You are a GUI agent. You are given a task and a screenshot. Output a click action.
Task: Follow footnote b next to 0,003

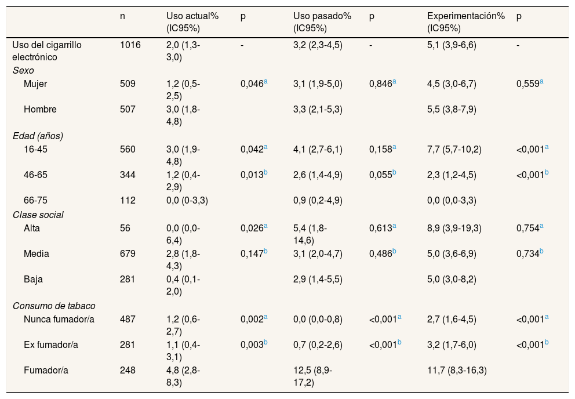[x=265, y=343]
